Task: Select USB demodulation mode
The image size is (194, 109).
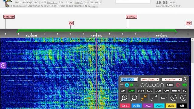Action: point(158,91)
